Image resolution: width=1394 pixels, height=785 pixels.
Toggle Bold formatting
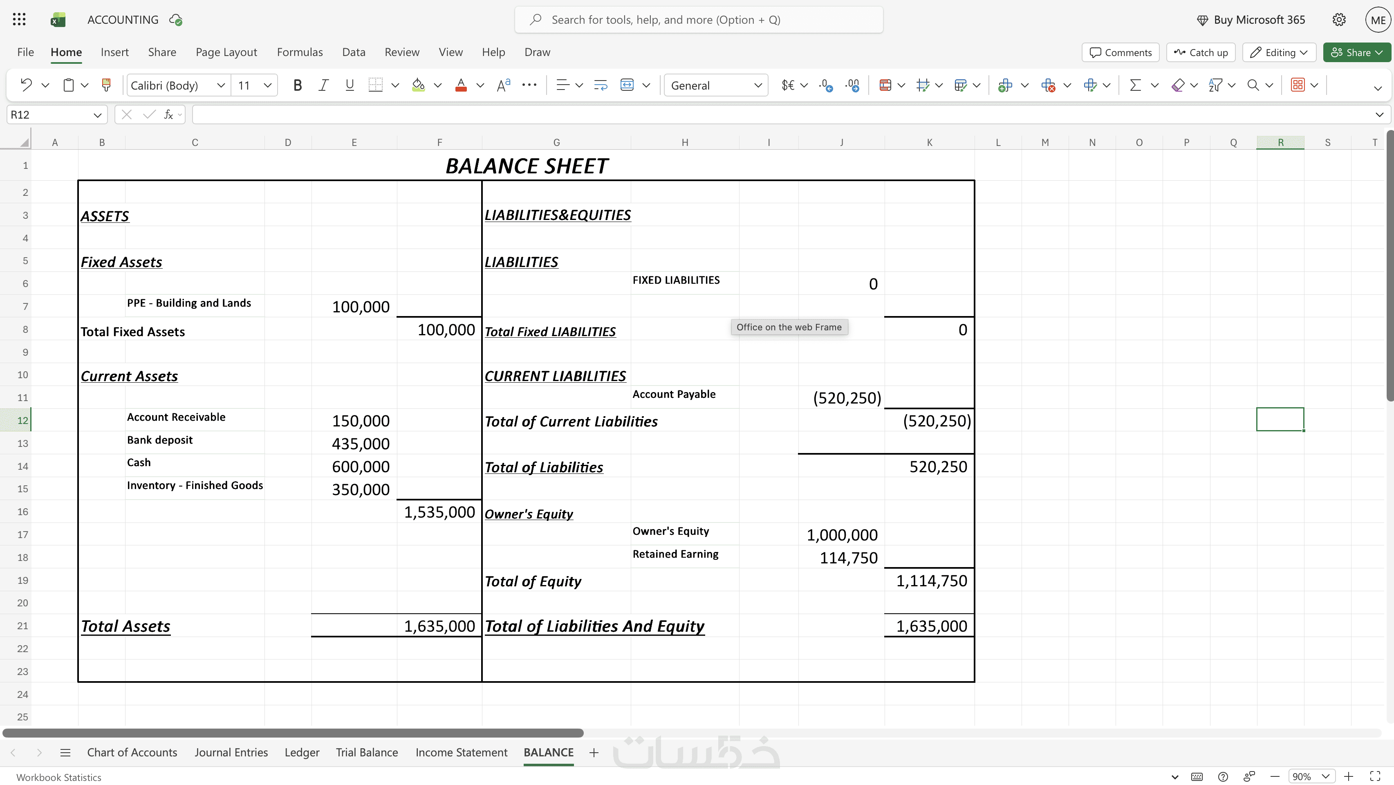297,85
